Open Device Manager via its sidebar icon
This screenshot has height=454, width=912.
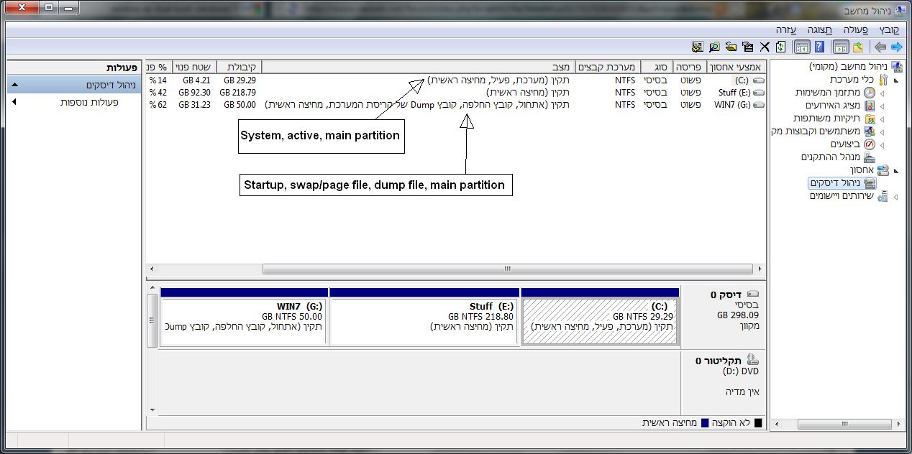click(x=868, y=157)
